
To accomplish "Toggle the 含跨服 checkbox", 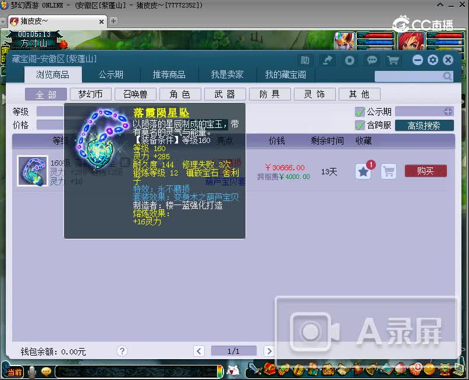I will tap(360, 125).
